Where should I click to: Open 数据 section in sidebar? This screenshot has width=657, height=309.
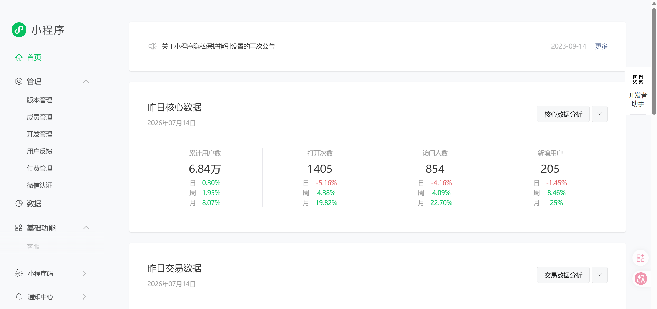34,204
